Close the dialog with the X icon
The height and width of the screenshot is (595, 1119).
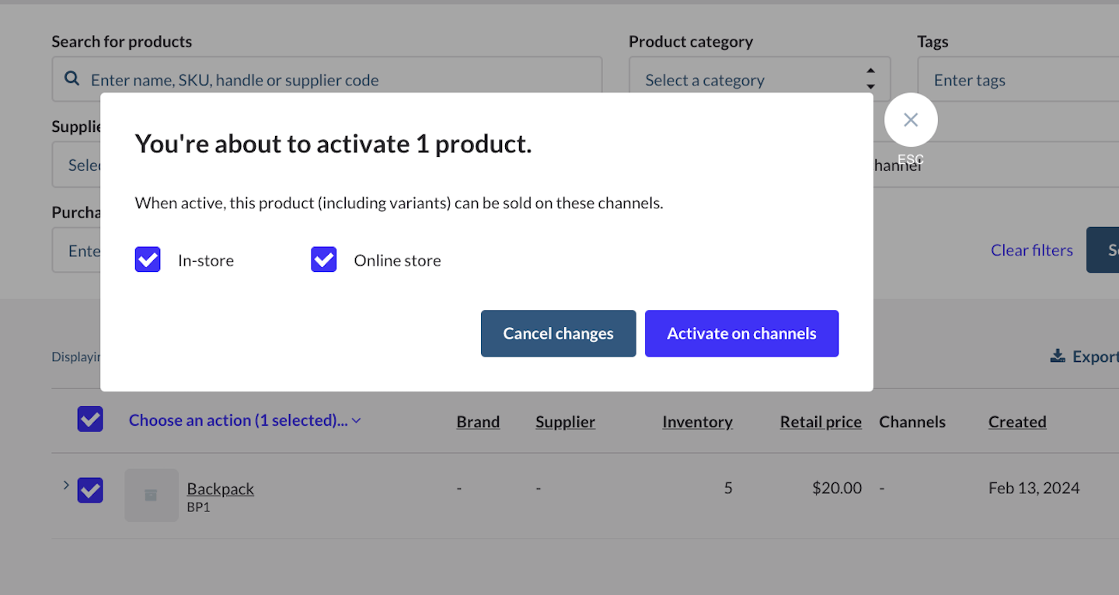[x=911, y=120]
